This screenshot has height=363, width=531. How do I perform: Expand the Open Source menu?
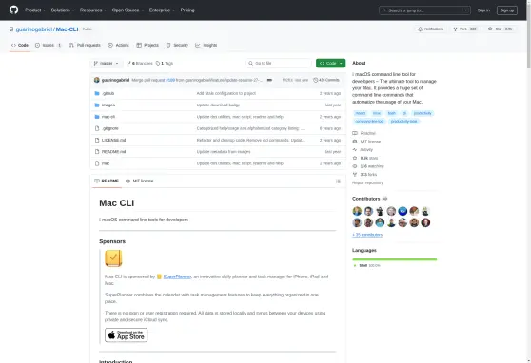pos(128,10)
